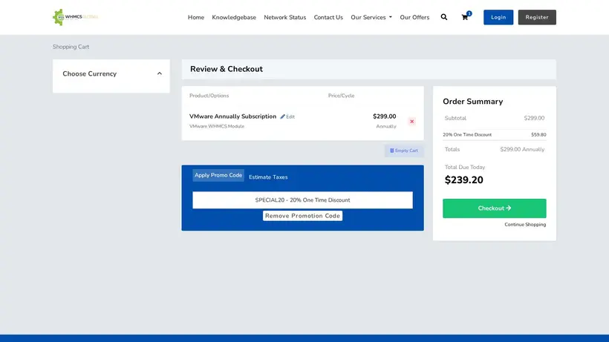Proceed with the green Checkout button
Image resolution: width=609 pixels, height=342 pixels.
(x=495, y=208)
